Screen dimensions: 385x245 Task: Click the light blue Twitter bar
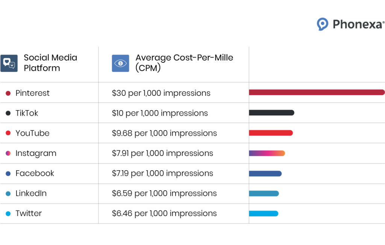[x=264, y=213]
